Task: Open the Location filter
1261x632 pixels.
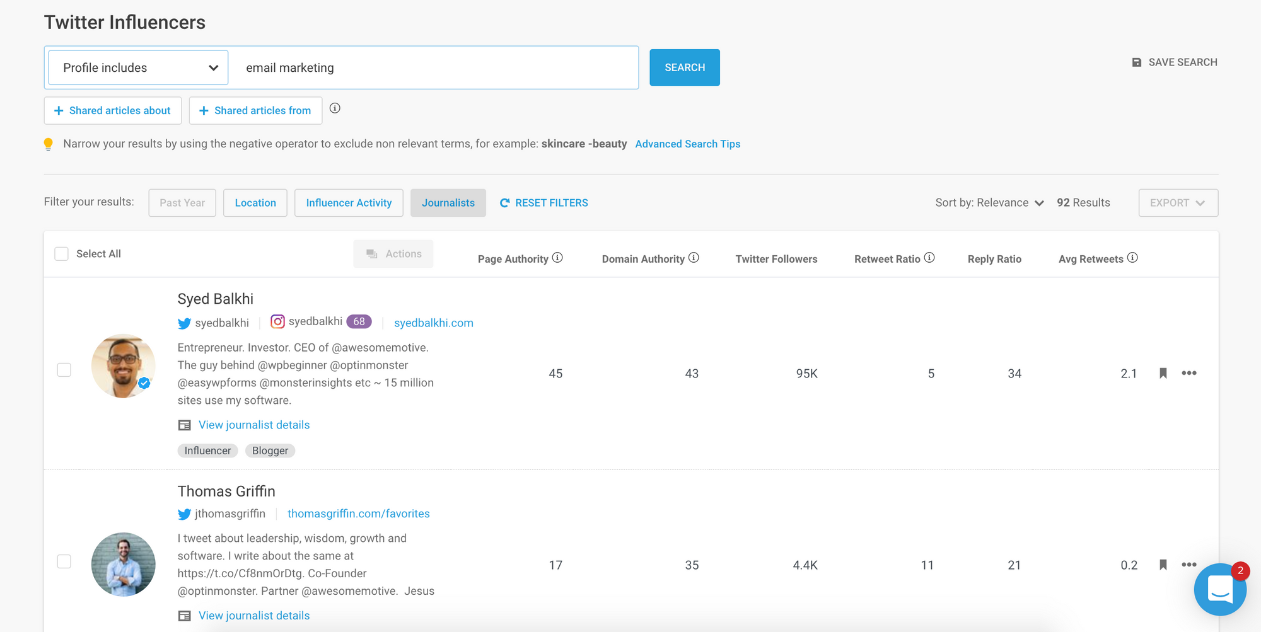Action: click(255, 203)
